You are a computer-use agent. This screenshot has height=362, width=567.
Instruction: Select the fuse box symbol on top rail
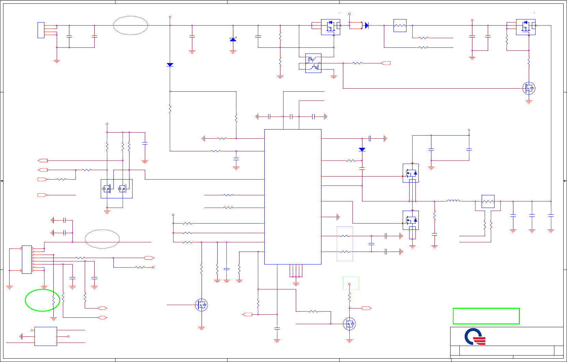[x=400, y=26]
